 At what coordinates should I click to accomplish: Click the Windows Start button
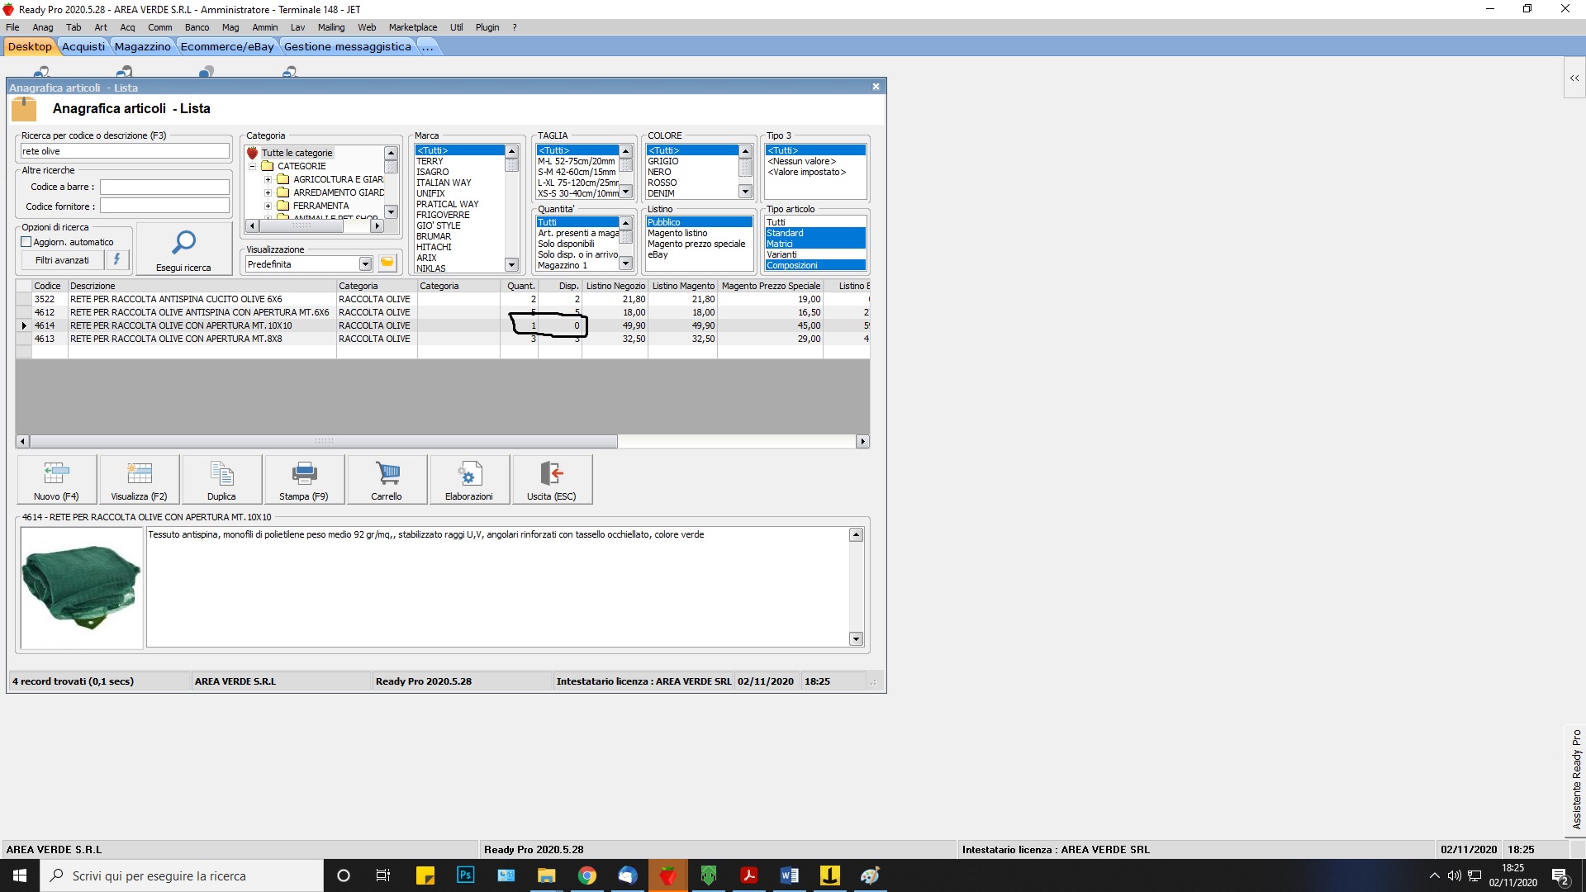pos(20,875)
